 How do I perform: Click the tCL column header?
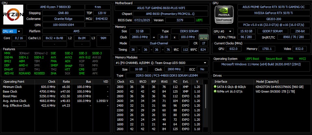click(132, 82)
